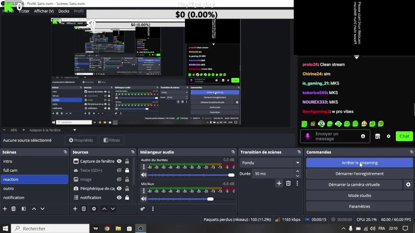Move scene up with Scènes arrow
The height and width of the screenshot is (233, 415).
(x=34, y=209)
